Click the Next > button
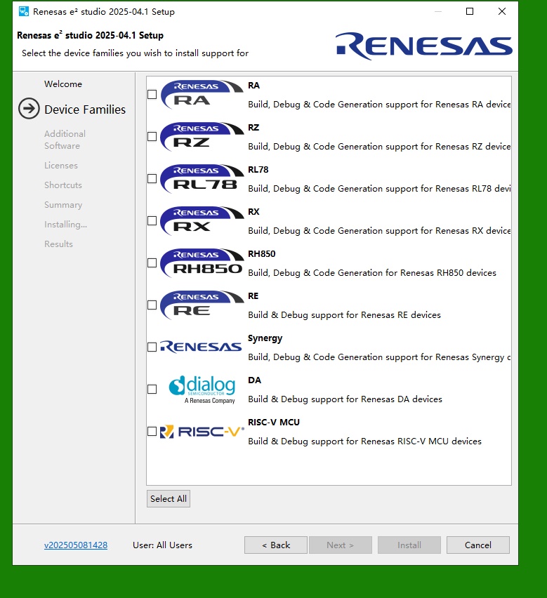 click(x=341, y=545)
